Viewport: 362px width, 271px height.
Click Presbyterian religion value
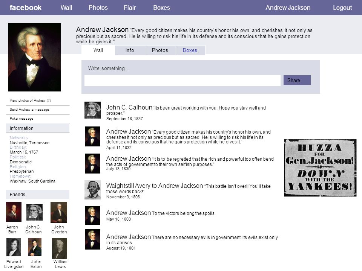pyautogui.click(x=22, y=171)
